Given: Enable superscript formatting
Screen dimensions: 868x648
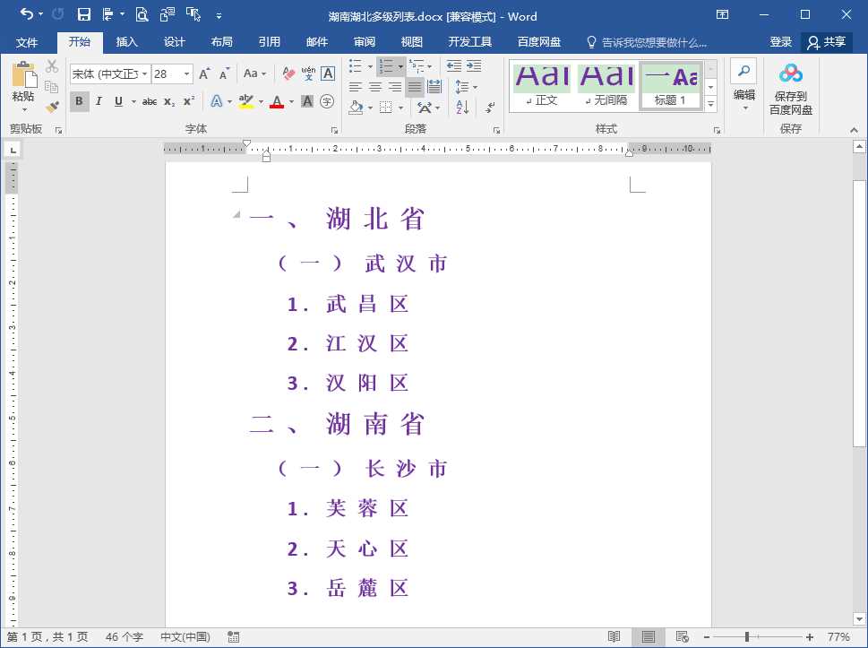Looking at the screenshot, I should (x=189, y=100).
